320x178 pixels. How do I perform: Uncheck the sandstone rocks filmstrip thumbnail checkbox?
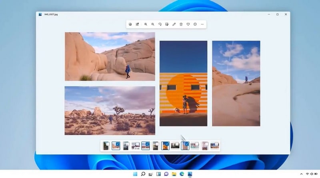pos(118,144)
